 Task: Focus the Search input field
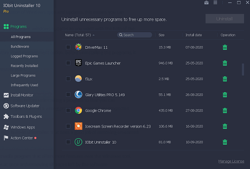point(134,35)
